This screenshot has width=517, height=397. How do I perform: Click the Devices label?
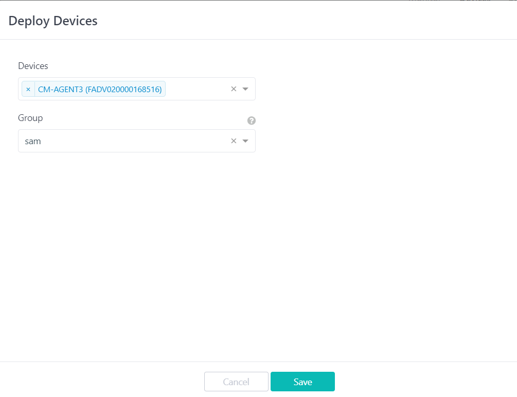(33, 66)
